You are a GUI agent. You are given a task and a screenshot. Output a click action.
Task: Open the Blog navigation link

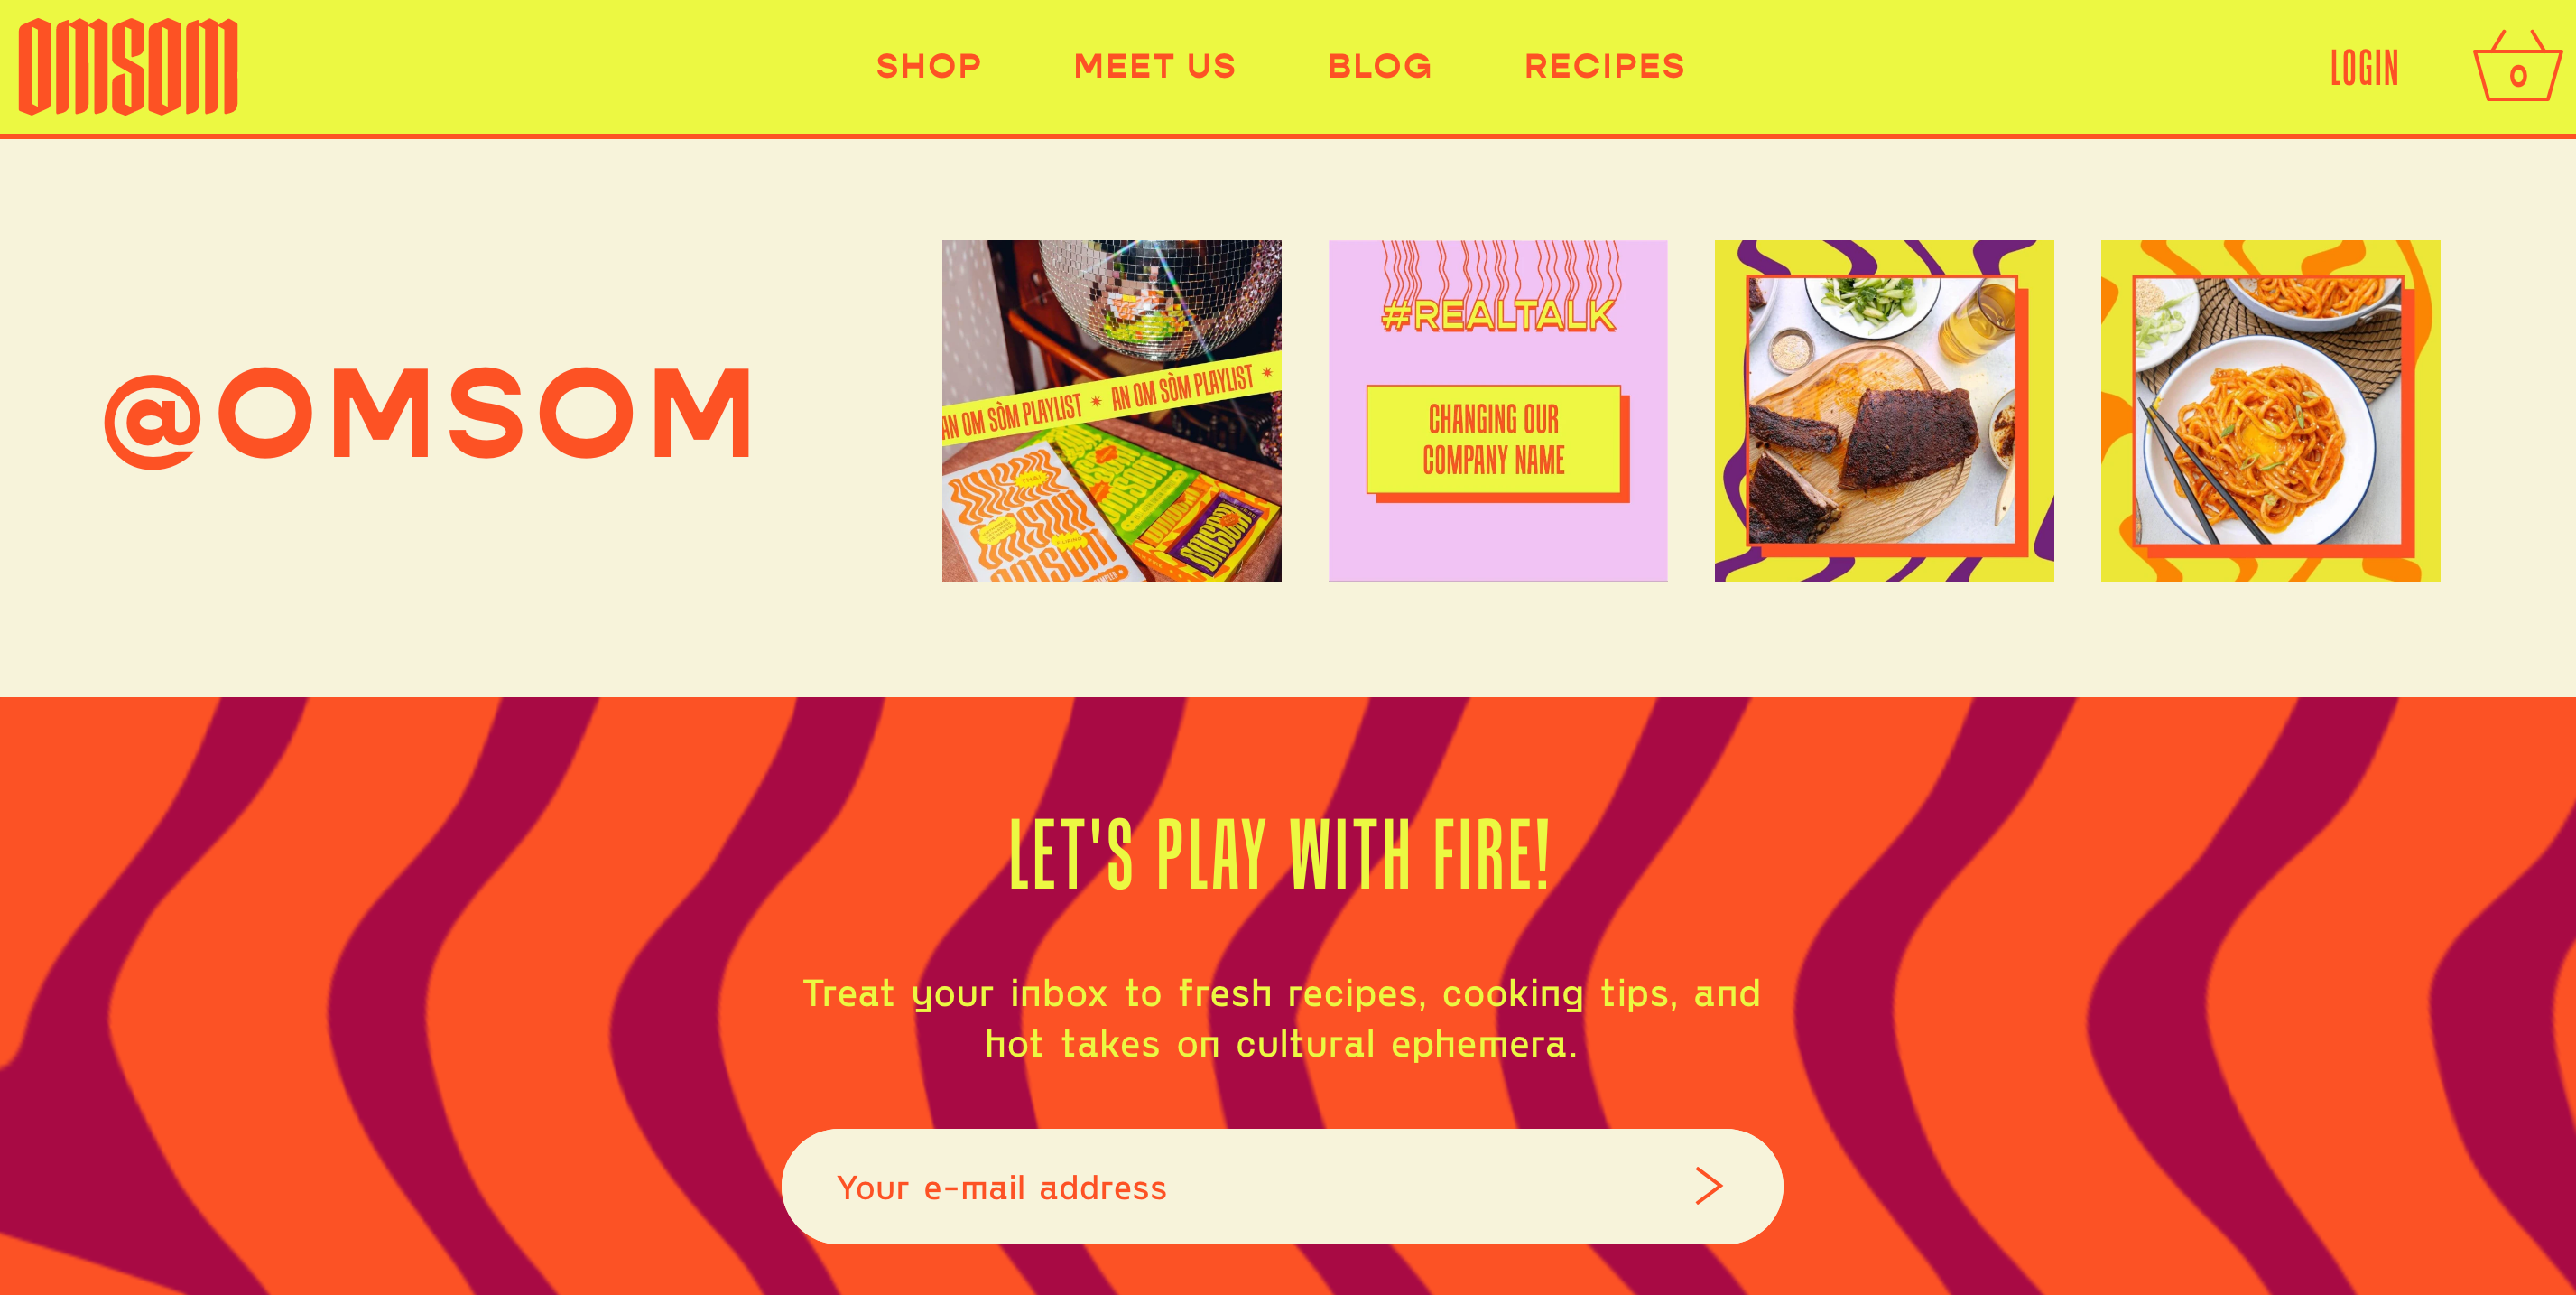(1380, 66)
